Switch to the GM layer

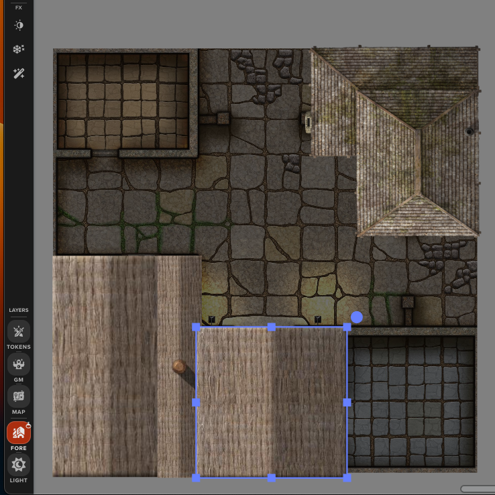tap(19, 364)
